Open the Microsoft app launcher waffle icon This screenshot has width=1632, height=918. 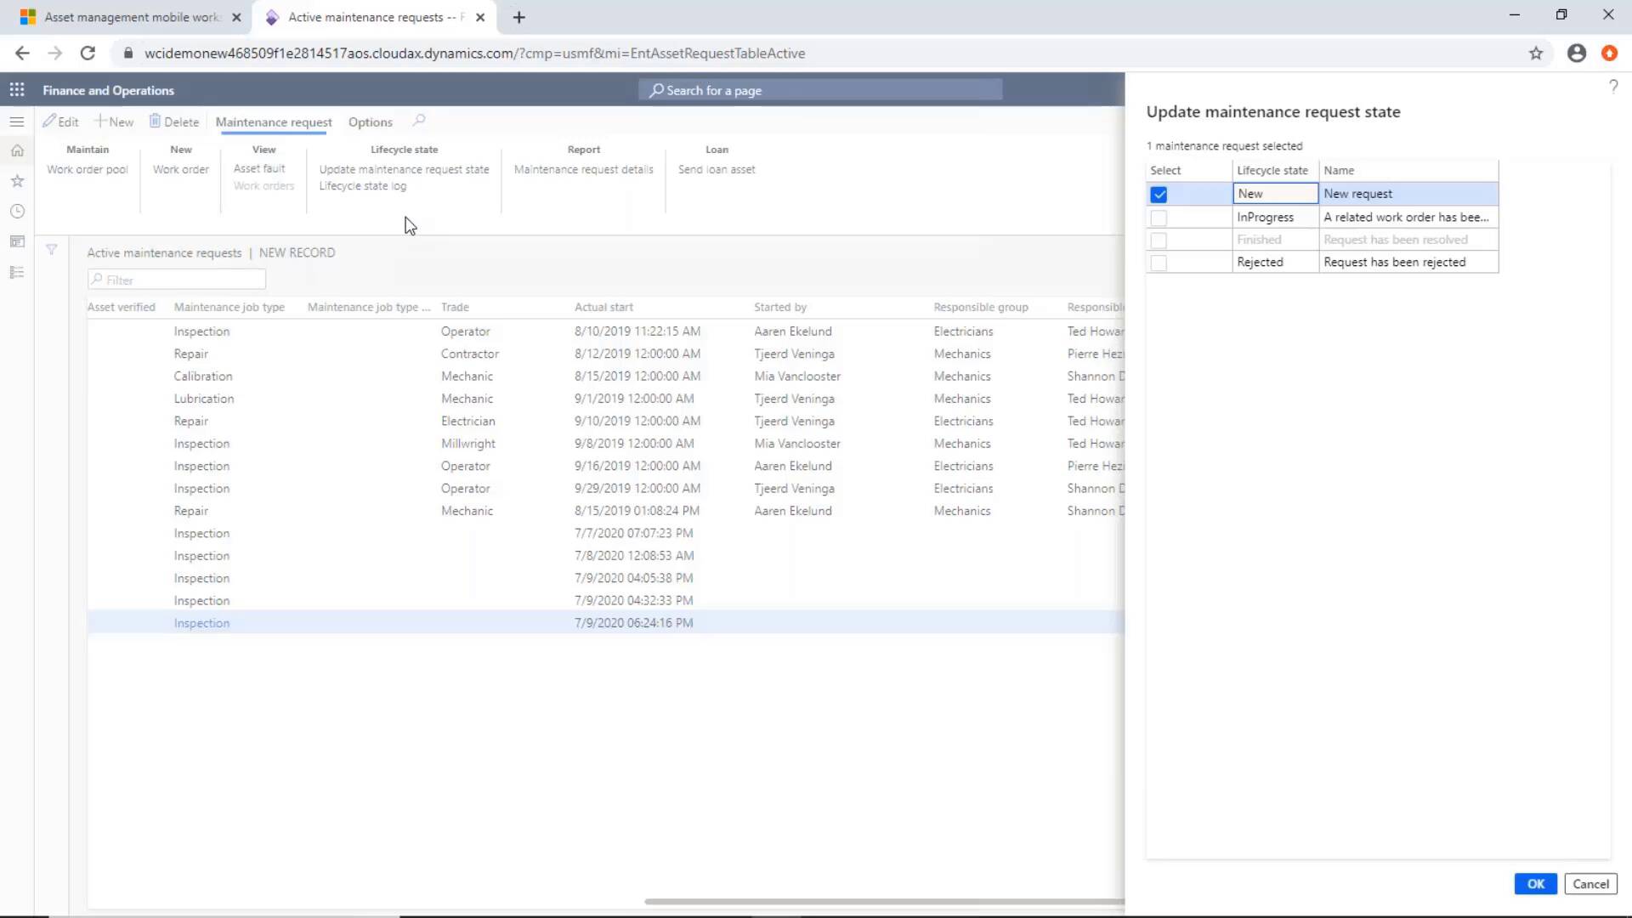[17, 89]
